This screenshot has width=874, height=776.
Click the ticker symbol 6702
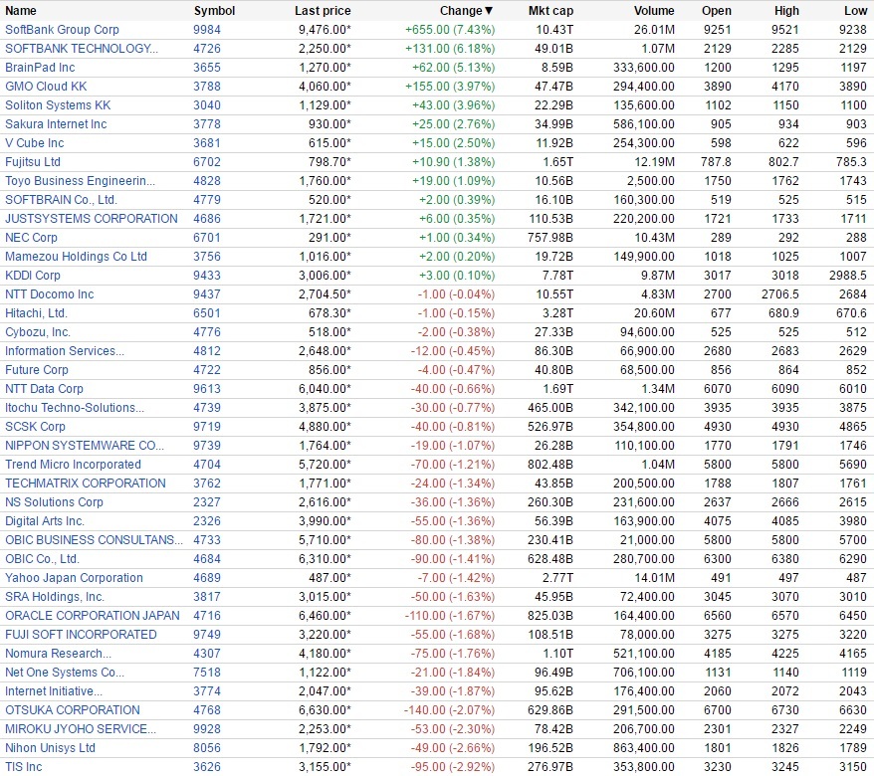point(207,162)
